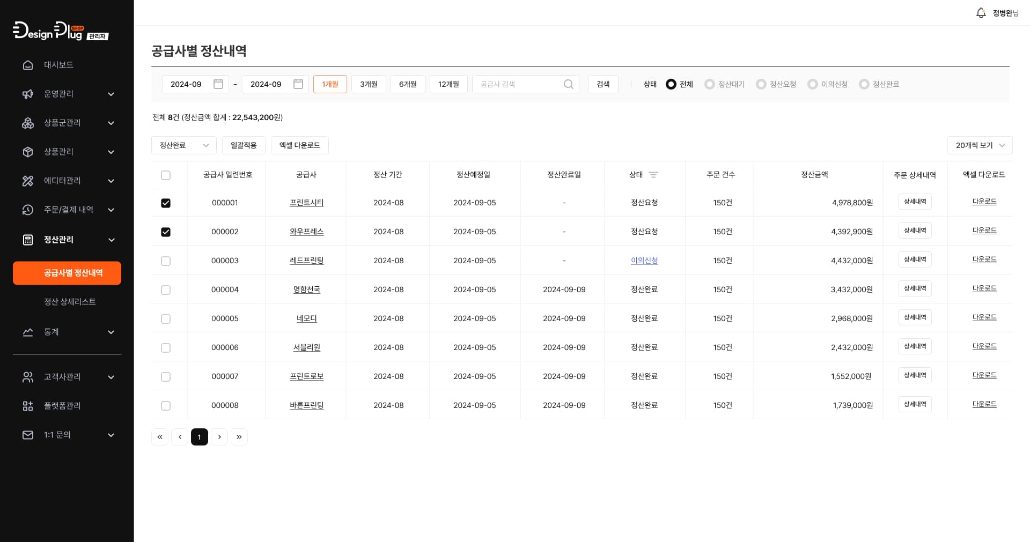
Task: Go to next page arrow
Action: pyautogui.click(x=219, y=437)
